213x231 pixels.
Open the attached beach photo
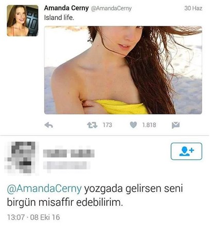[123, 70]
